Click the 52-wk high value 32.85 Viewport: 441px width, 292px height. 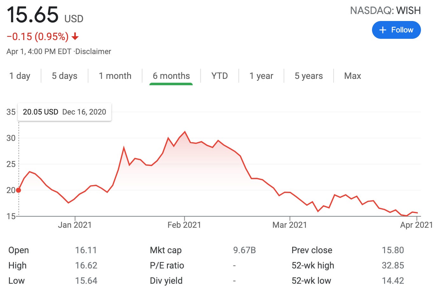pos(393,265)
